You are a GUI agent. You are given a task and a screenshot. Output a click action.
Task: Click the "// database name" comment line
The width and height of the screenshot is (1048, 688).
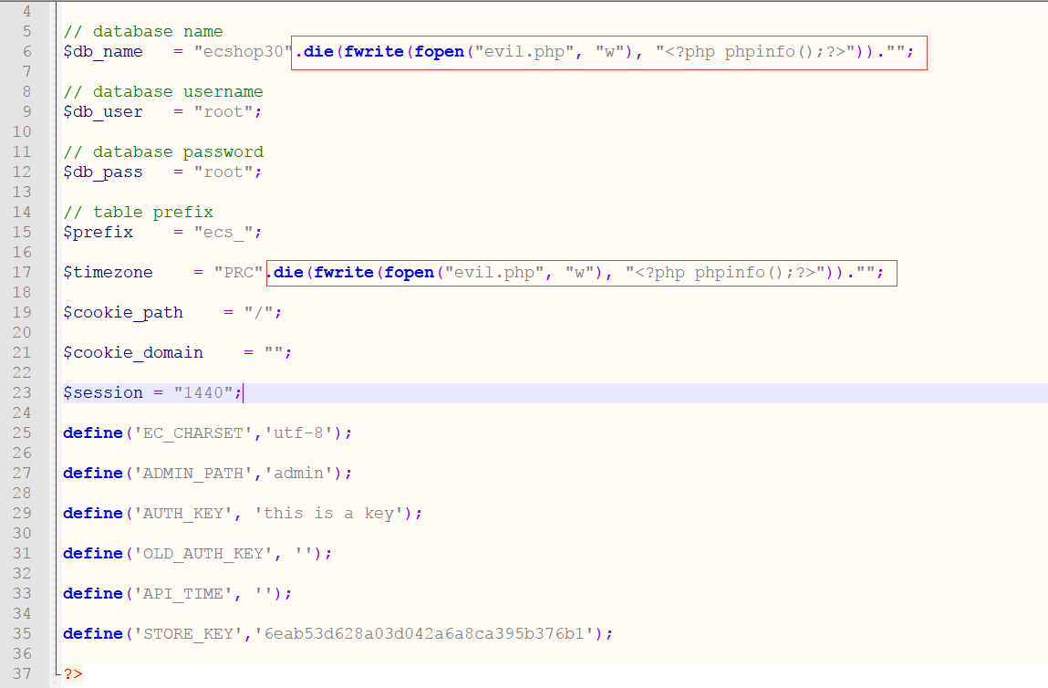pos(143,31)
